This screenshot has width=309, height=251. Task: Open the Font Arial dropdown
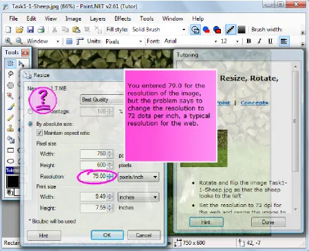point(215,41)
